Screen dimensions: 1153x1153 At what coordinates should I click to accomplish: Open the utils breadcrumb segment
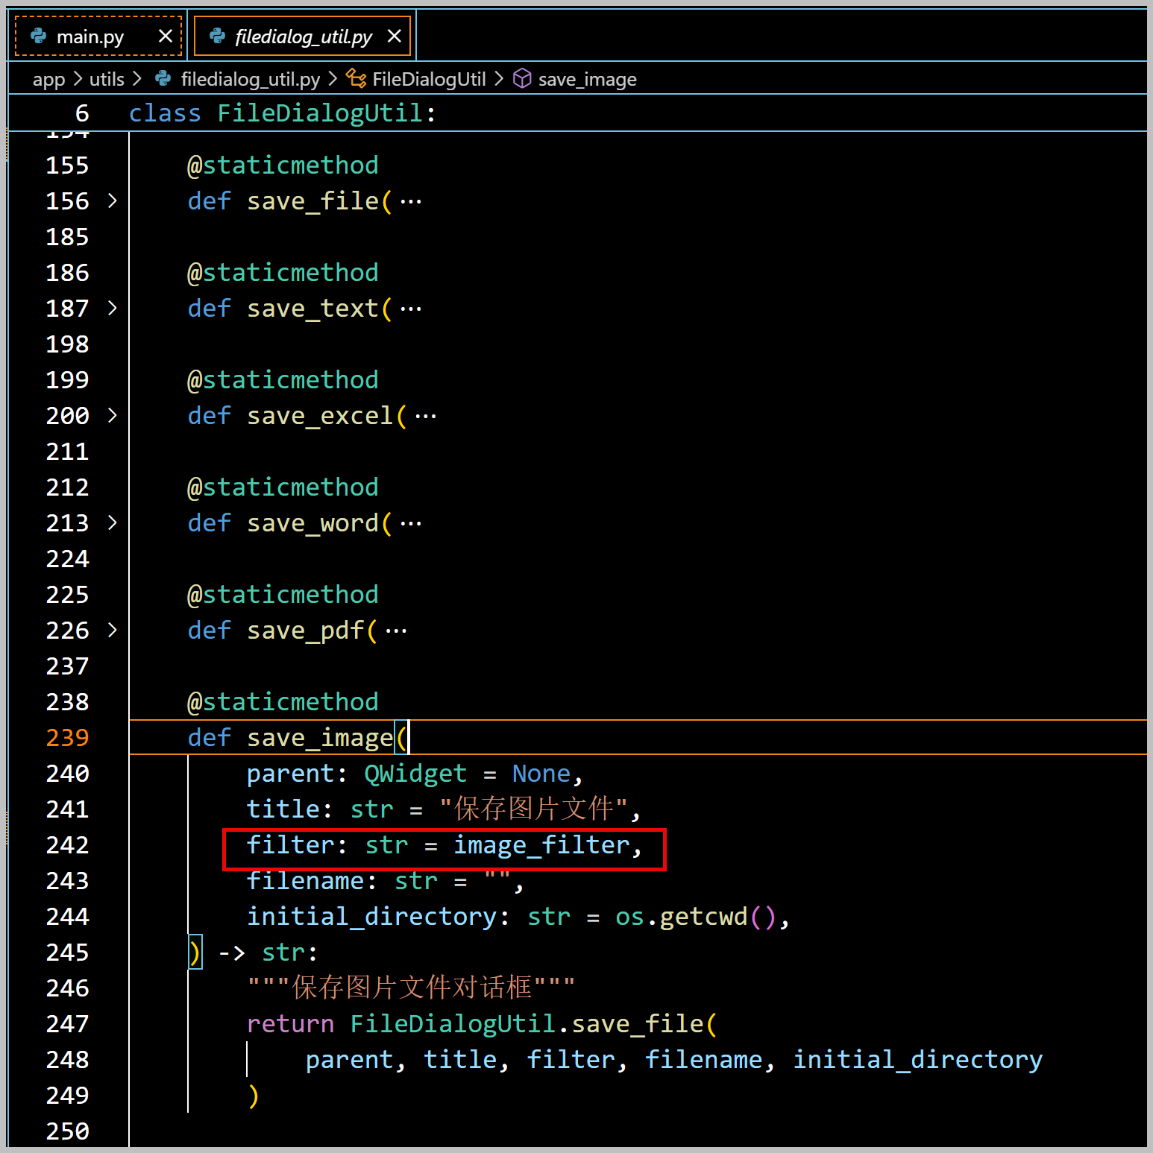tap(107, 79)
